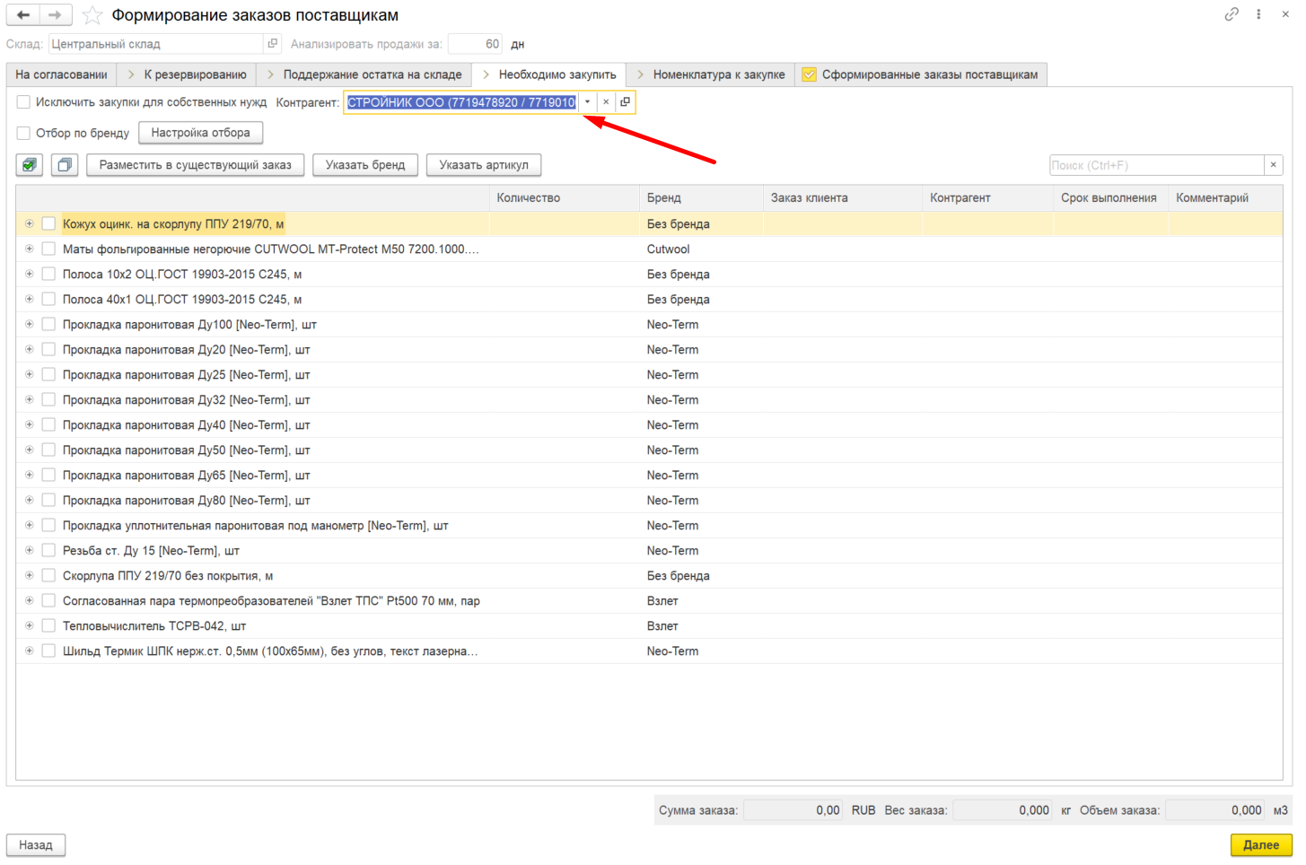Expand the Резьба ст. Ду 15 row
Screen dimensions: 1306x865
tap(30, 550)
